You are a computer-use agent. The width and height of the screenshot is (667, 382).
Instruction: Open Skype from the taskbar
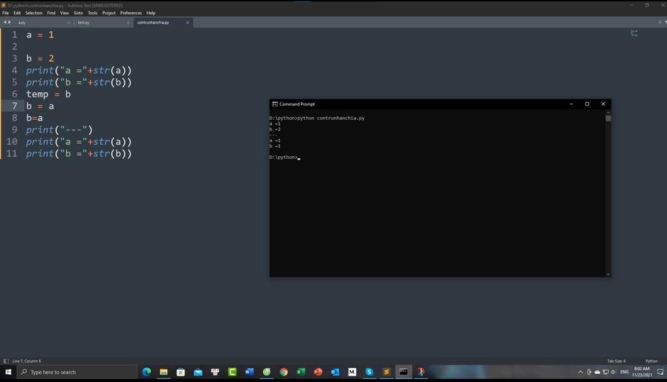coord(369,372)
